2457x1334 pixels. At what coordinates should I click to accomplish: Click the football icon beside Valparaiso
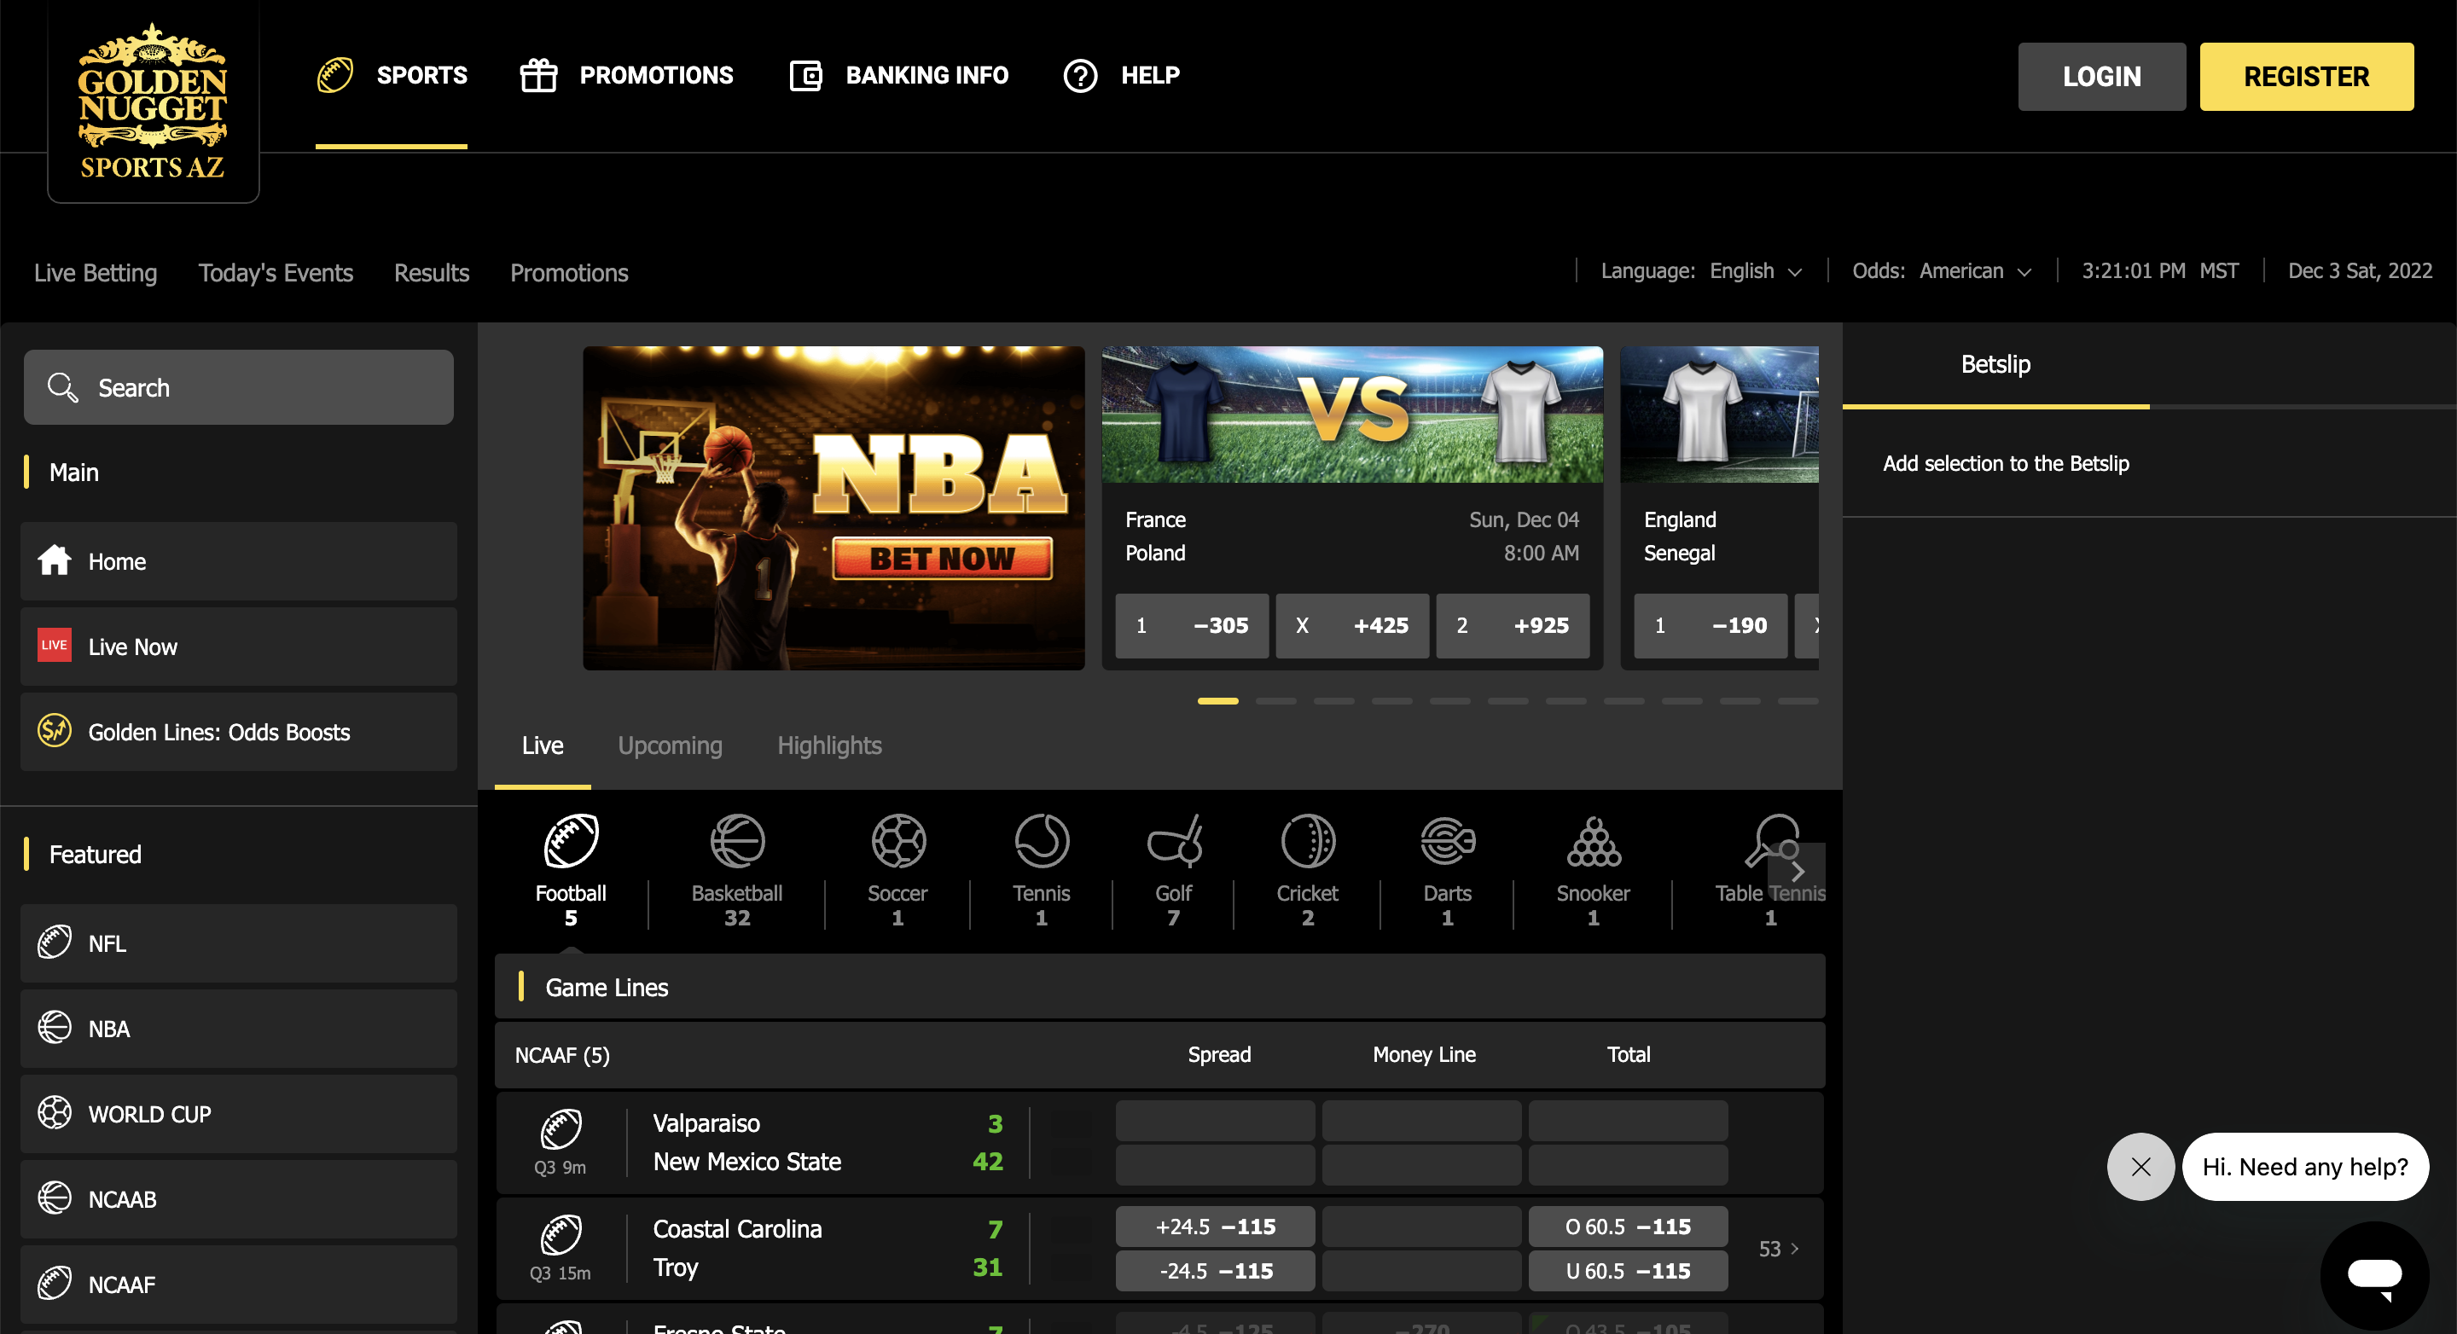pos(561,1128)
